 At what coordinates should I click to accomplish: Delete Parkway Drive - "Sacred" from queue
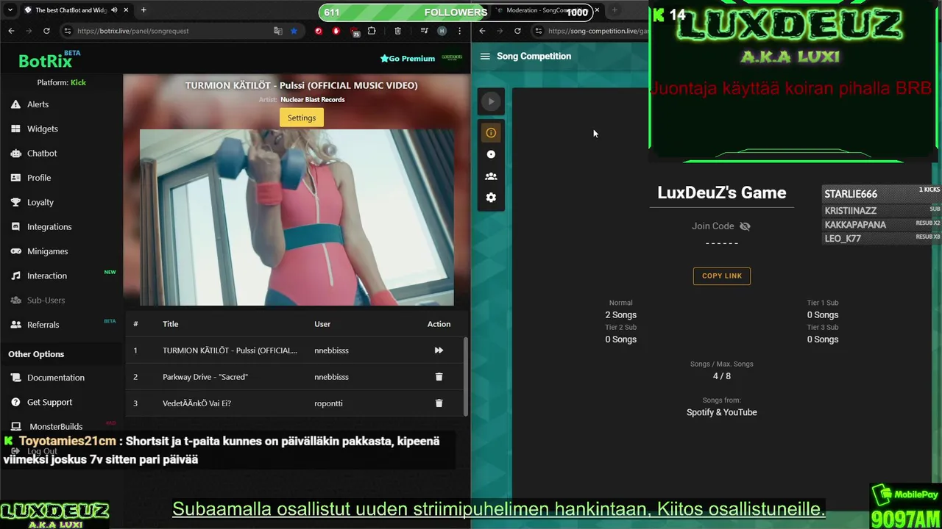point(439,377)
